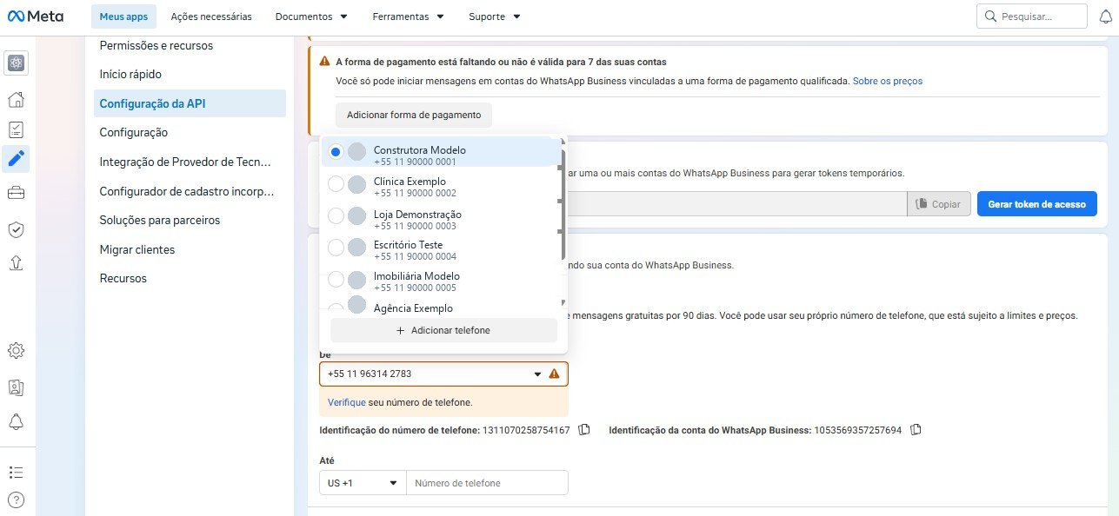1119x516 pixels.
Task: Open the app dashboard icon in left rail
Action: coord(16,63)
